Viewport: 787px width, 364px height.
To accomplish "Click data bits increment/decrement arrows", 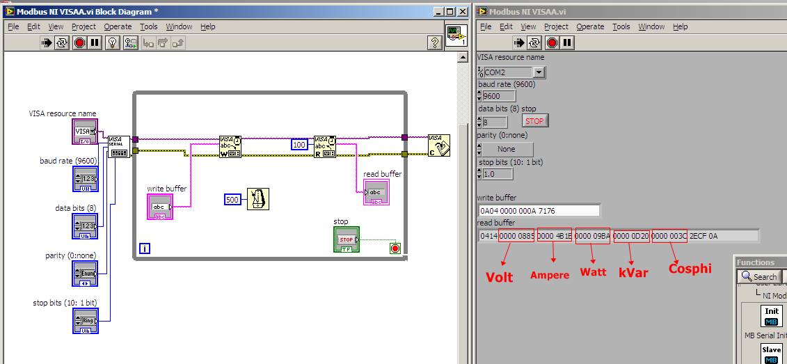I will (x=479, y=122).
